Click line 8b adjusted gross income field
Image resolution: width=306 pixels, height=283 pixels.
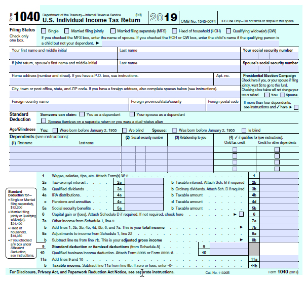coord(279,240)
